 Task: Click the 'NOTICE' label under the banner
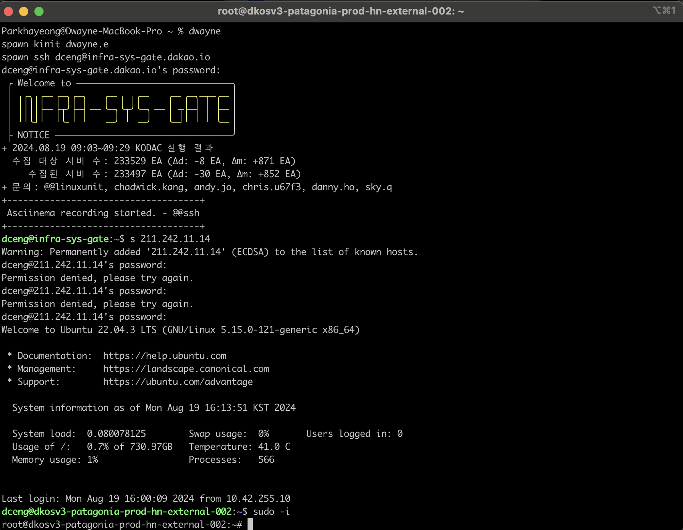pos(33,135)
